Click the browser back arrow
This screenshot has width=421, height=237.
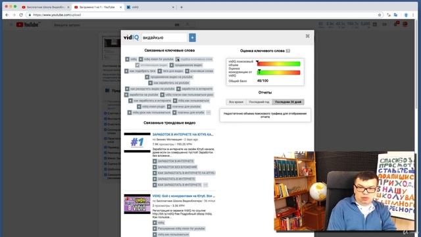[7, 15]
